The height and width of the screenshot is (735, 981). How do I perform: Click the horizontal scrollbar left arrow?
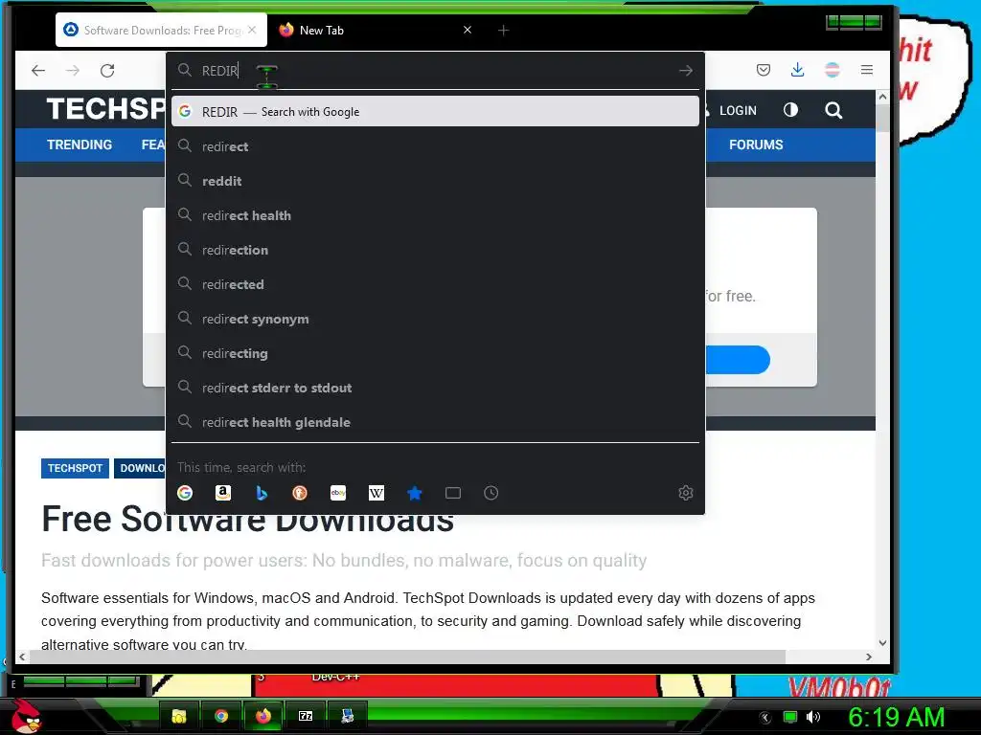[x=22, y=657]
